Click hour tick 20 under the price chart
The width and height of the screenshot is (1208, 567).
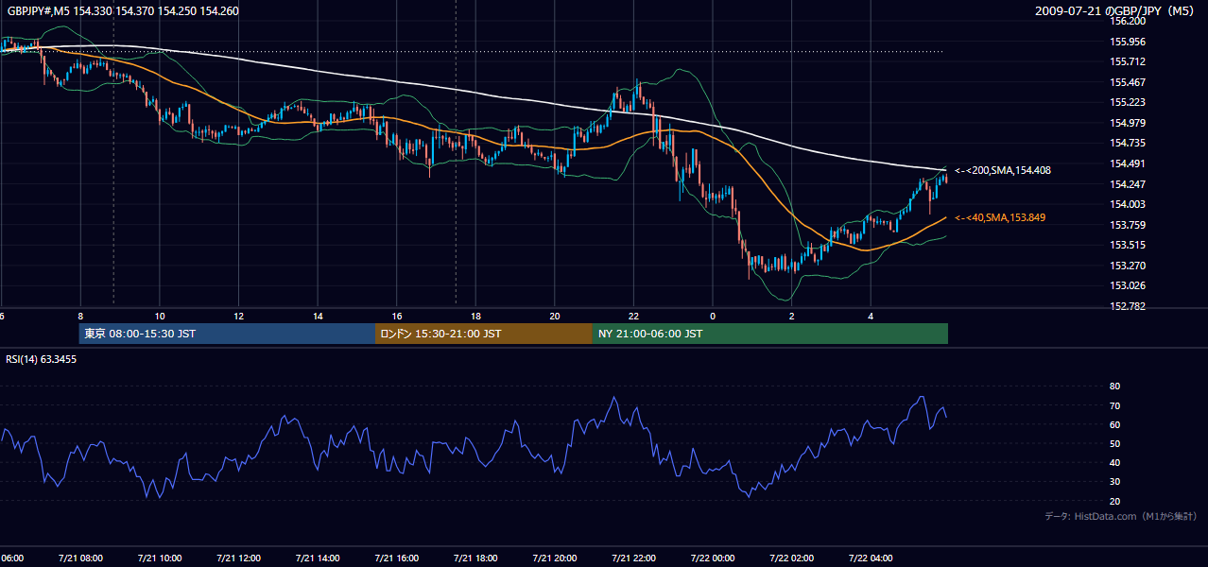(555, 317)
